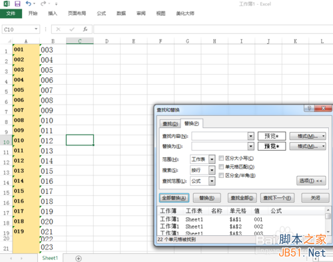Toggle the 区分大小写(C) checkbox
The height and width of the screenshot is (262, 333).
221,158
